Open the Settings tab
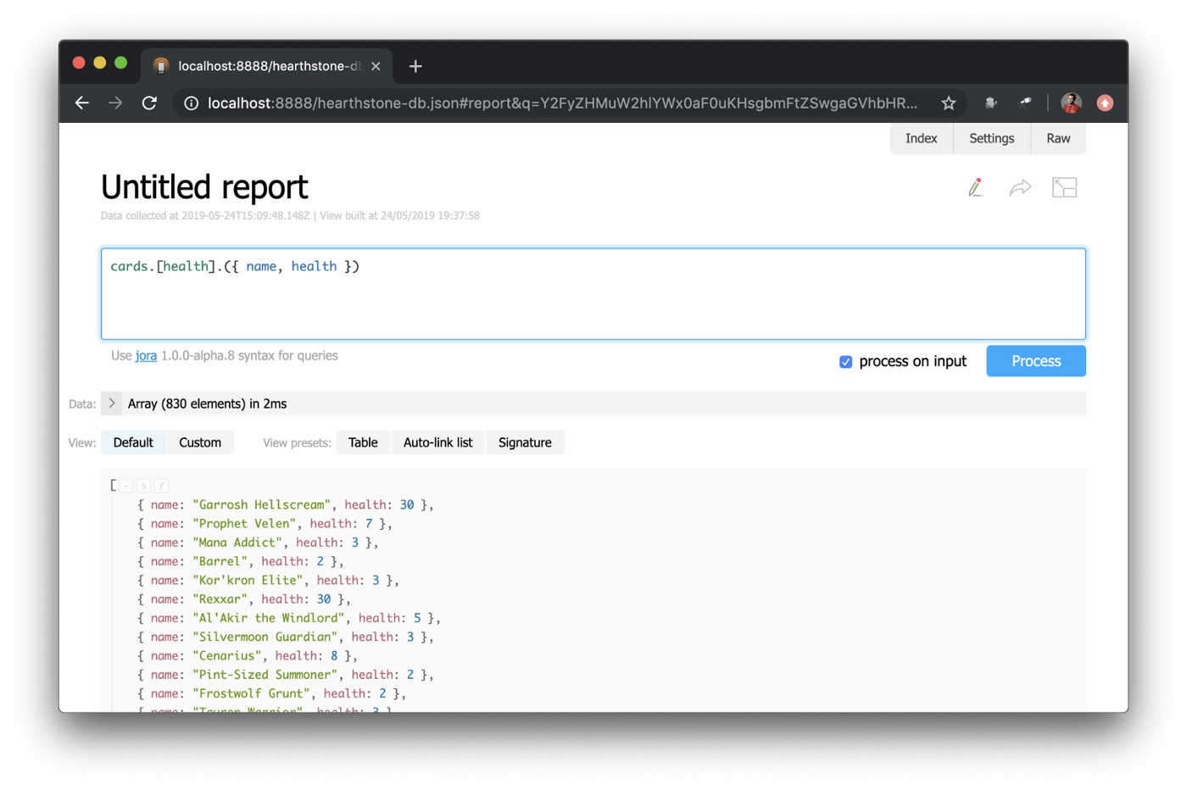This screenshot has width=1187, height=790. [991, 138]
